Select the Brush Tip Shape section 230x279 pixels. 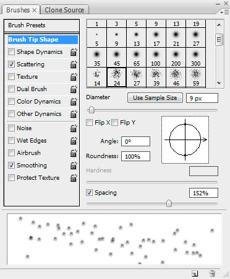point(43,40)
